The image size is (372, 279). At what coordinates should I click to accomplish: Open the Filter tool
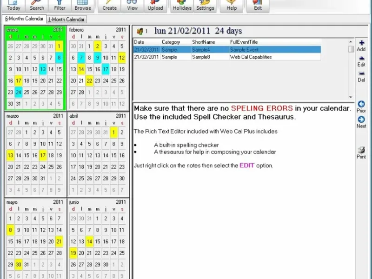(60, 6)
